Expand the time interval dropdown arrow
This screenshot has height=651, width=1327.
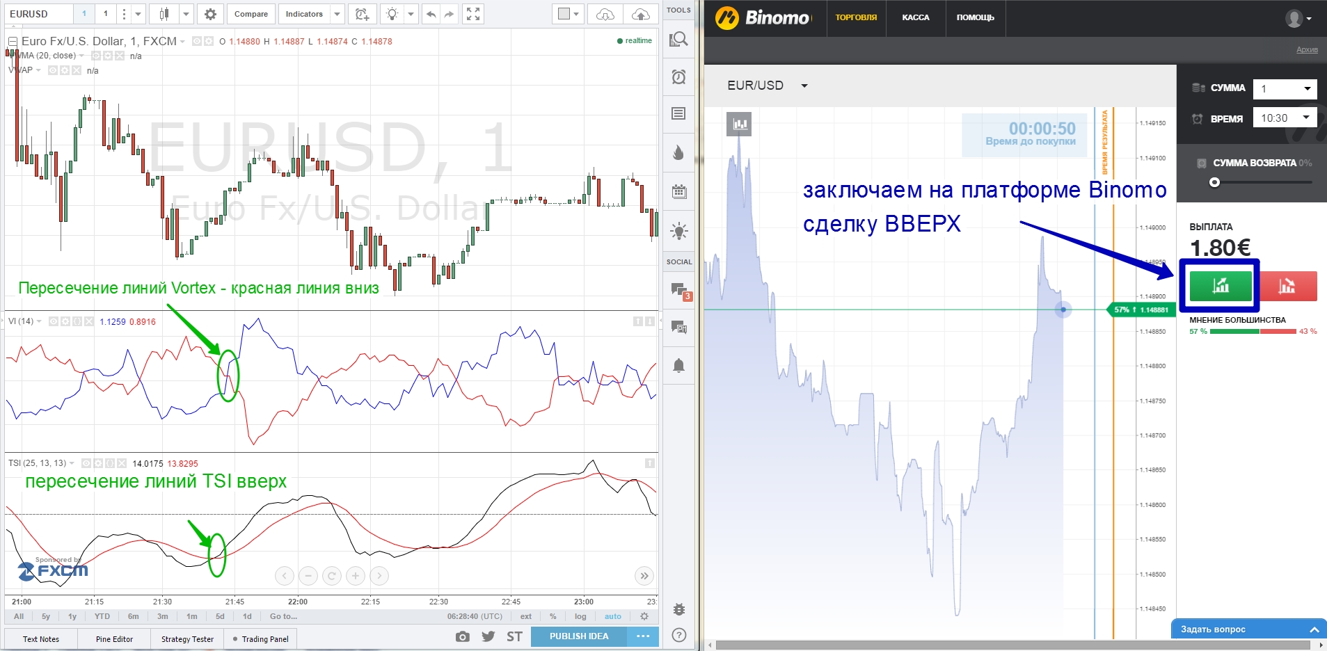point(138,14)
